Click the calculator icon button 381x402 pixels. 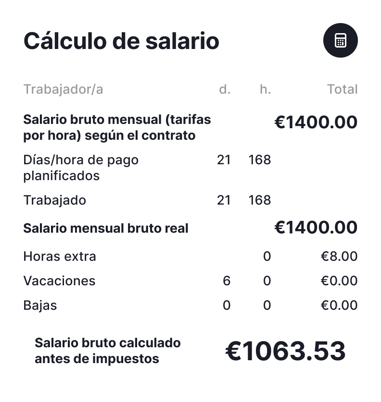340,41
